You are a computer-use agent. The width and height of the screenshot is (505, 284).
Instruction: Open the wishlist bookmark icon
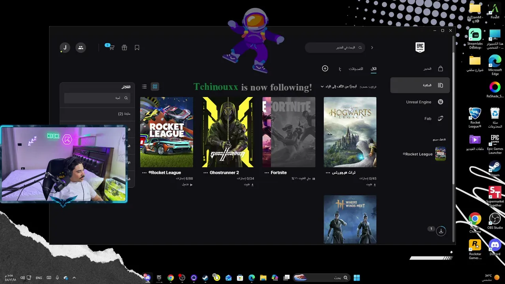click(x=137, y=48)
